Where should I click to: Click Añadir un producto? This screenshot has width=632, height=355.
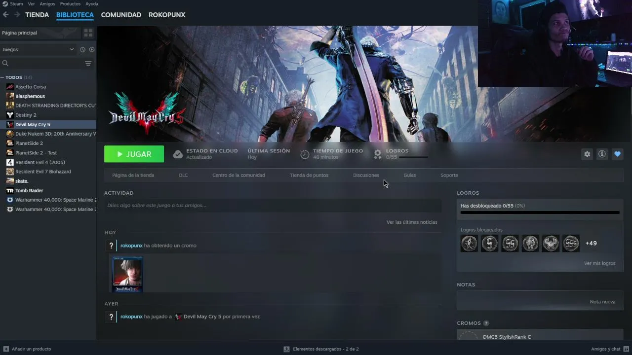tap(27, 349)
